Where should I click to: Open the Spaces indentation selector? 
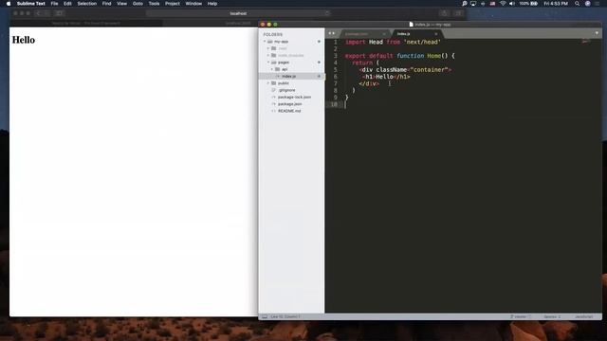552,316
